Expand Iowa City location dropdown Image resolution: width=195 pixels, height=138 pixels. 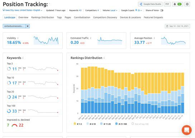click(x=23, y=10)
